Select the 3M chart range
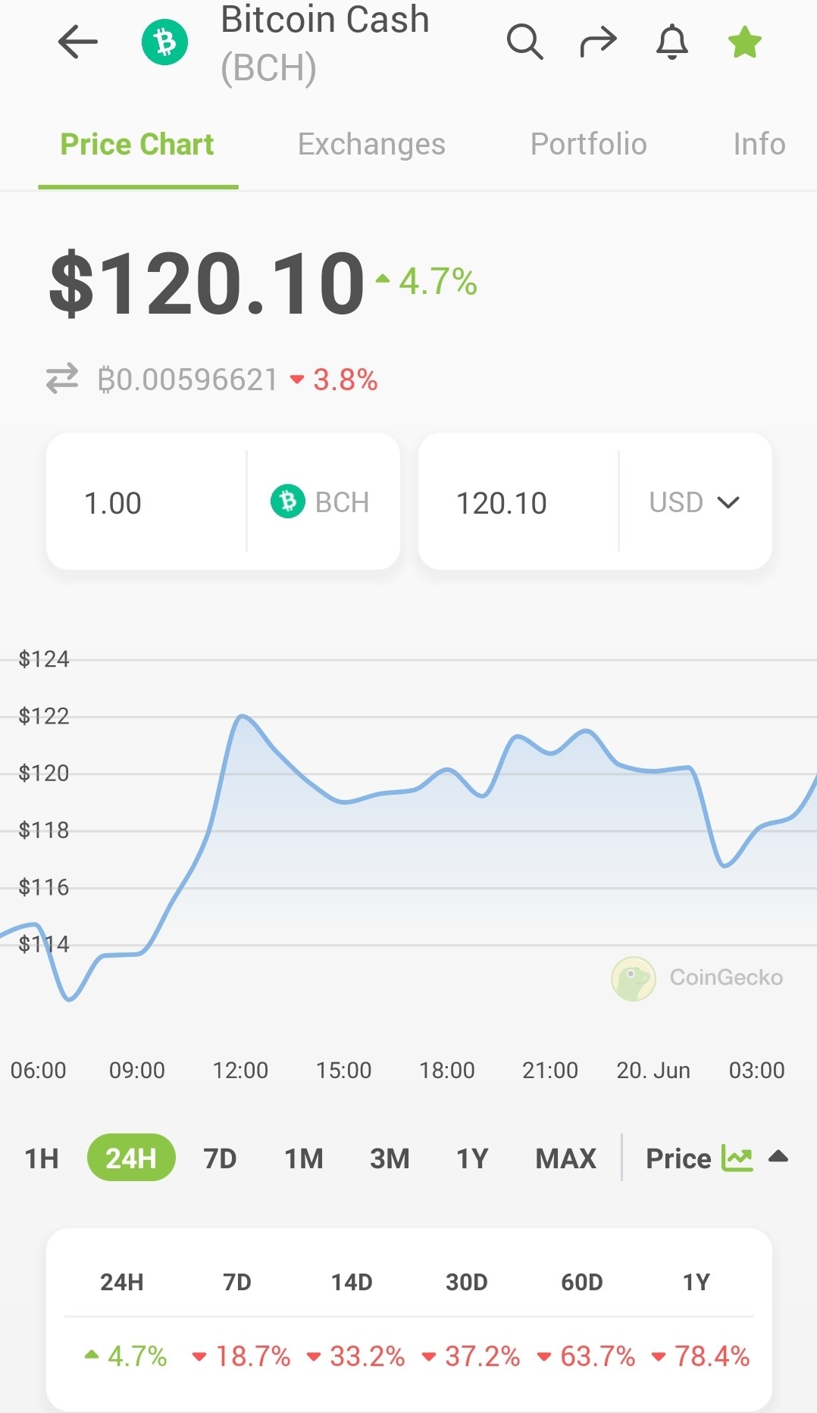The height and width of the screenshot is (1413, 817). [390, 1158]
